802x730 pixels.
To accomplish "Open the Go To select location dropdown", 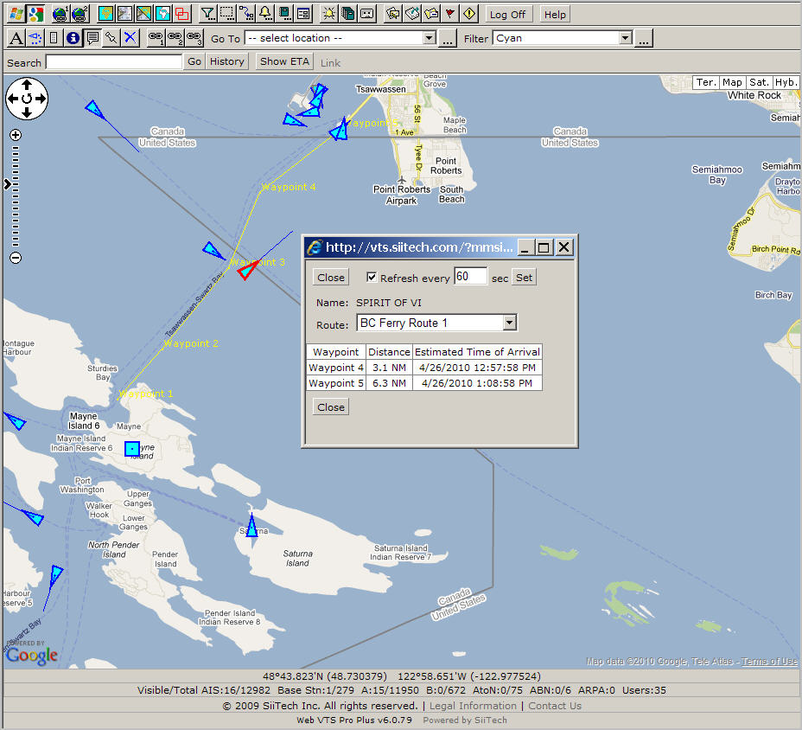I will [x=429, y=38].
